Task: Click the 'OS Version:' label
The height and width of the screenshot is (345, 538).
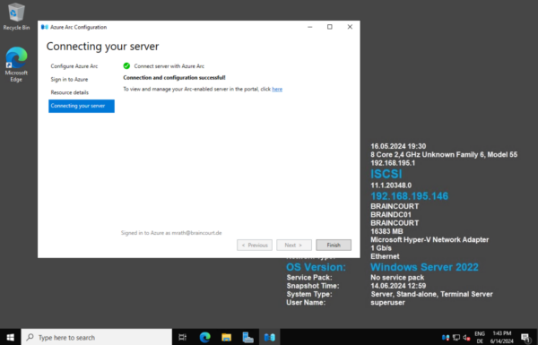Action: point(316,267)
